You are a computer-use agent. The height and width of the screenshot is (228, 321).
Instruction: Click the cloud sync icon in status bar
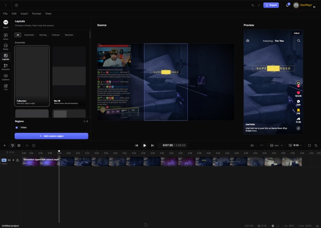pyautogui.click(x=317, y=226)
